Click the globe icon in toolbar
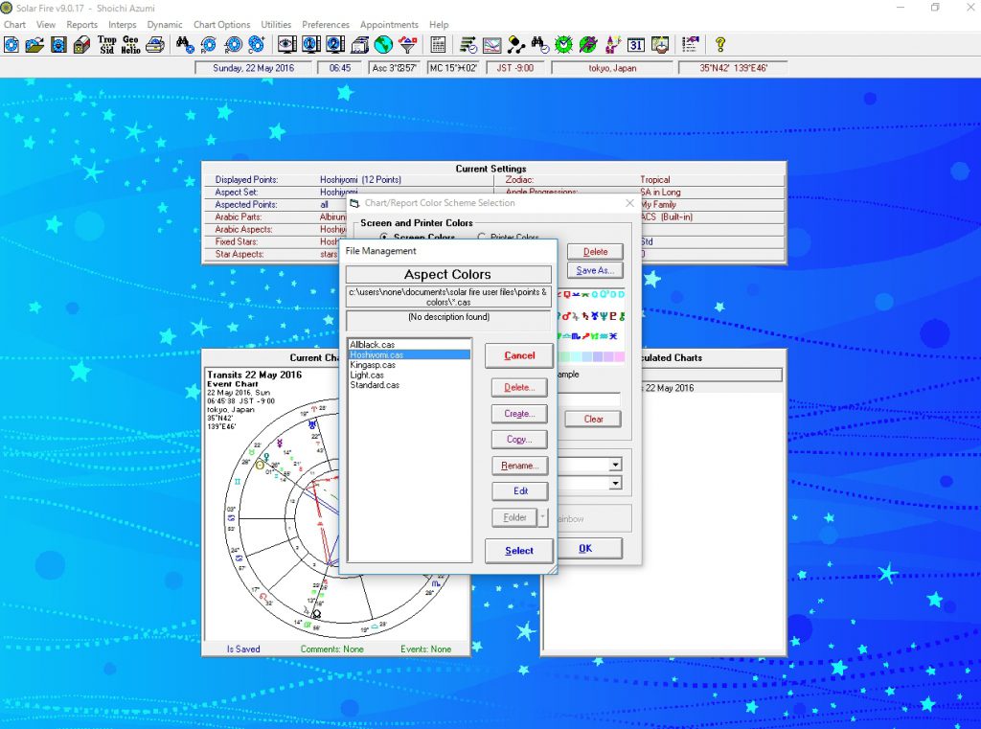 click(383, 44)
